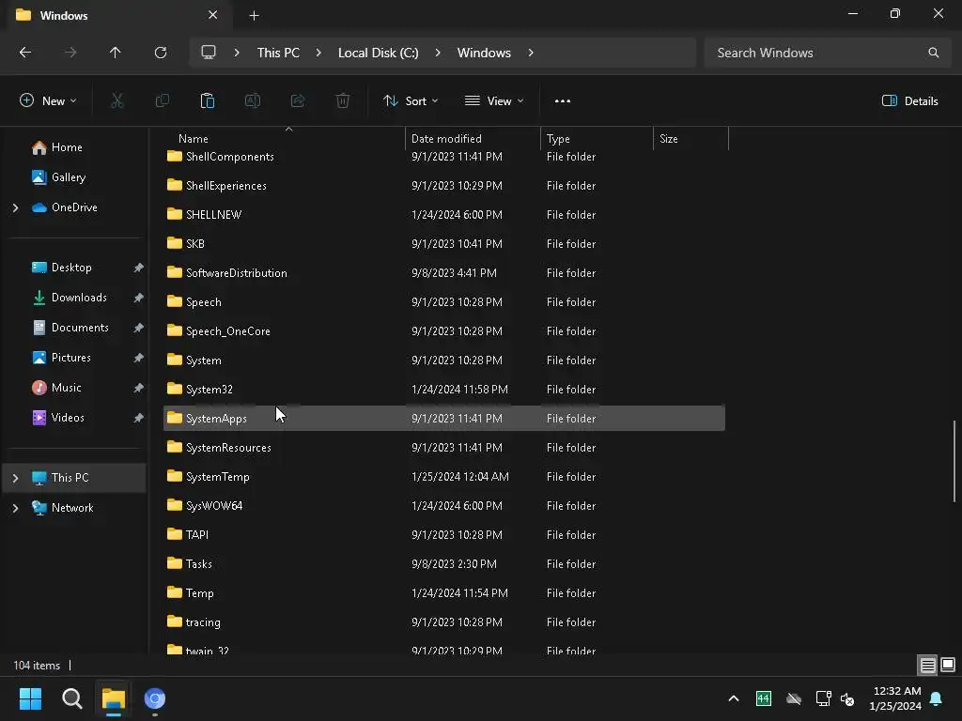Click the Paste toolbar icon
The width and height of the screenshot is (962, 721).
pyautogui.click(x=208, y=101)
